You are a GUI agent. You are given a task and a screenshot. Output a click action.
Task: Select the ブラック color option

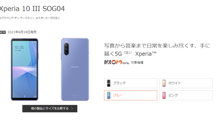pos(130,83)
